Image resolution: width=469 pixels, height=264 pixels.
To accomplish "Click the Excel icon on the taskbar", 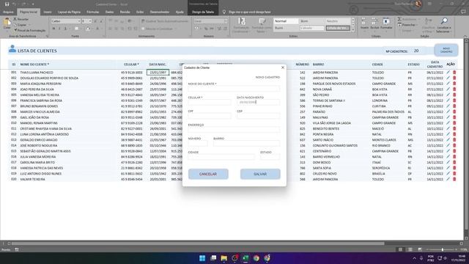I will (245, 258).
